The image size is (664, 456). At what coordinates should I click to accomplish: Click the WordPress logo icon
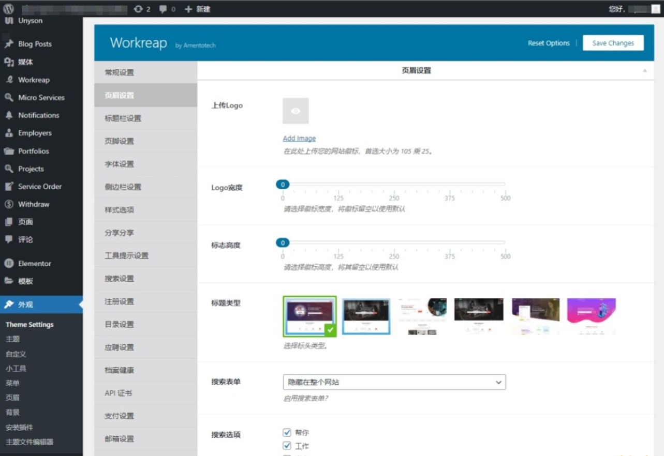pos(9,9)
